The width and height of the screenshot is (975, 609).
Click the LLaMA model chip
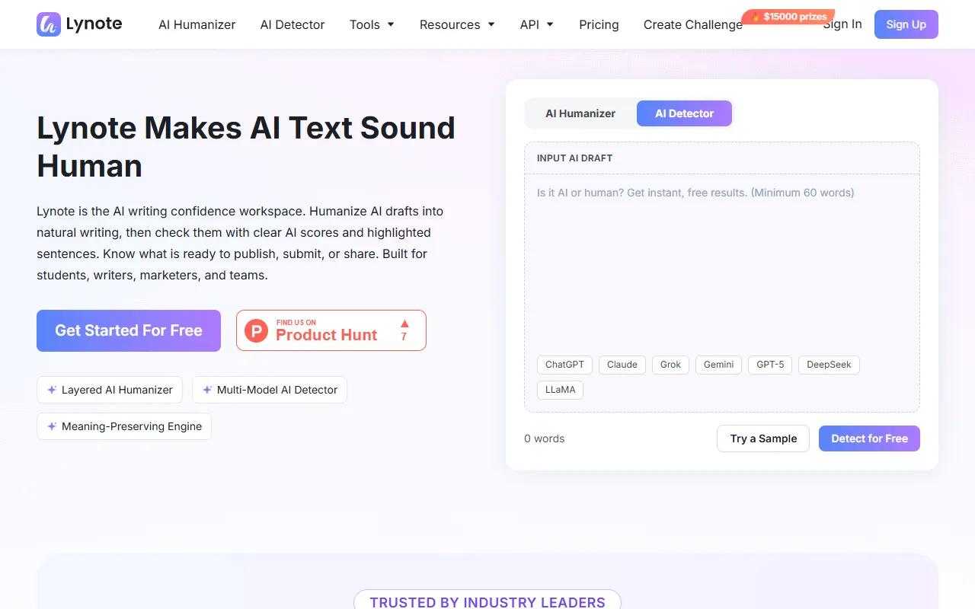[561, 390]
